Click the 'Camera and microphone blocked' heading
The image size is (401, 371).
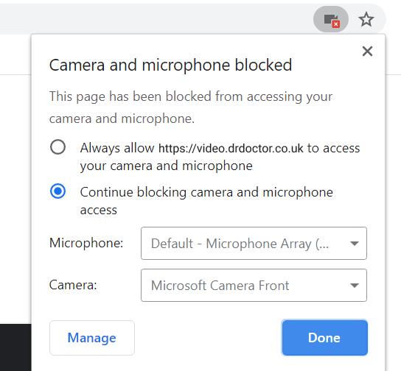point(170,65)
